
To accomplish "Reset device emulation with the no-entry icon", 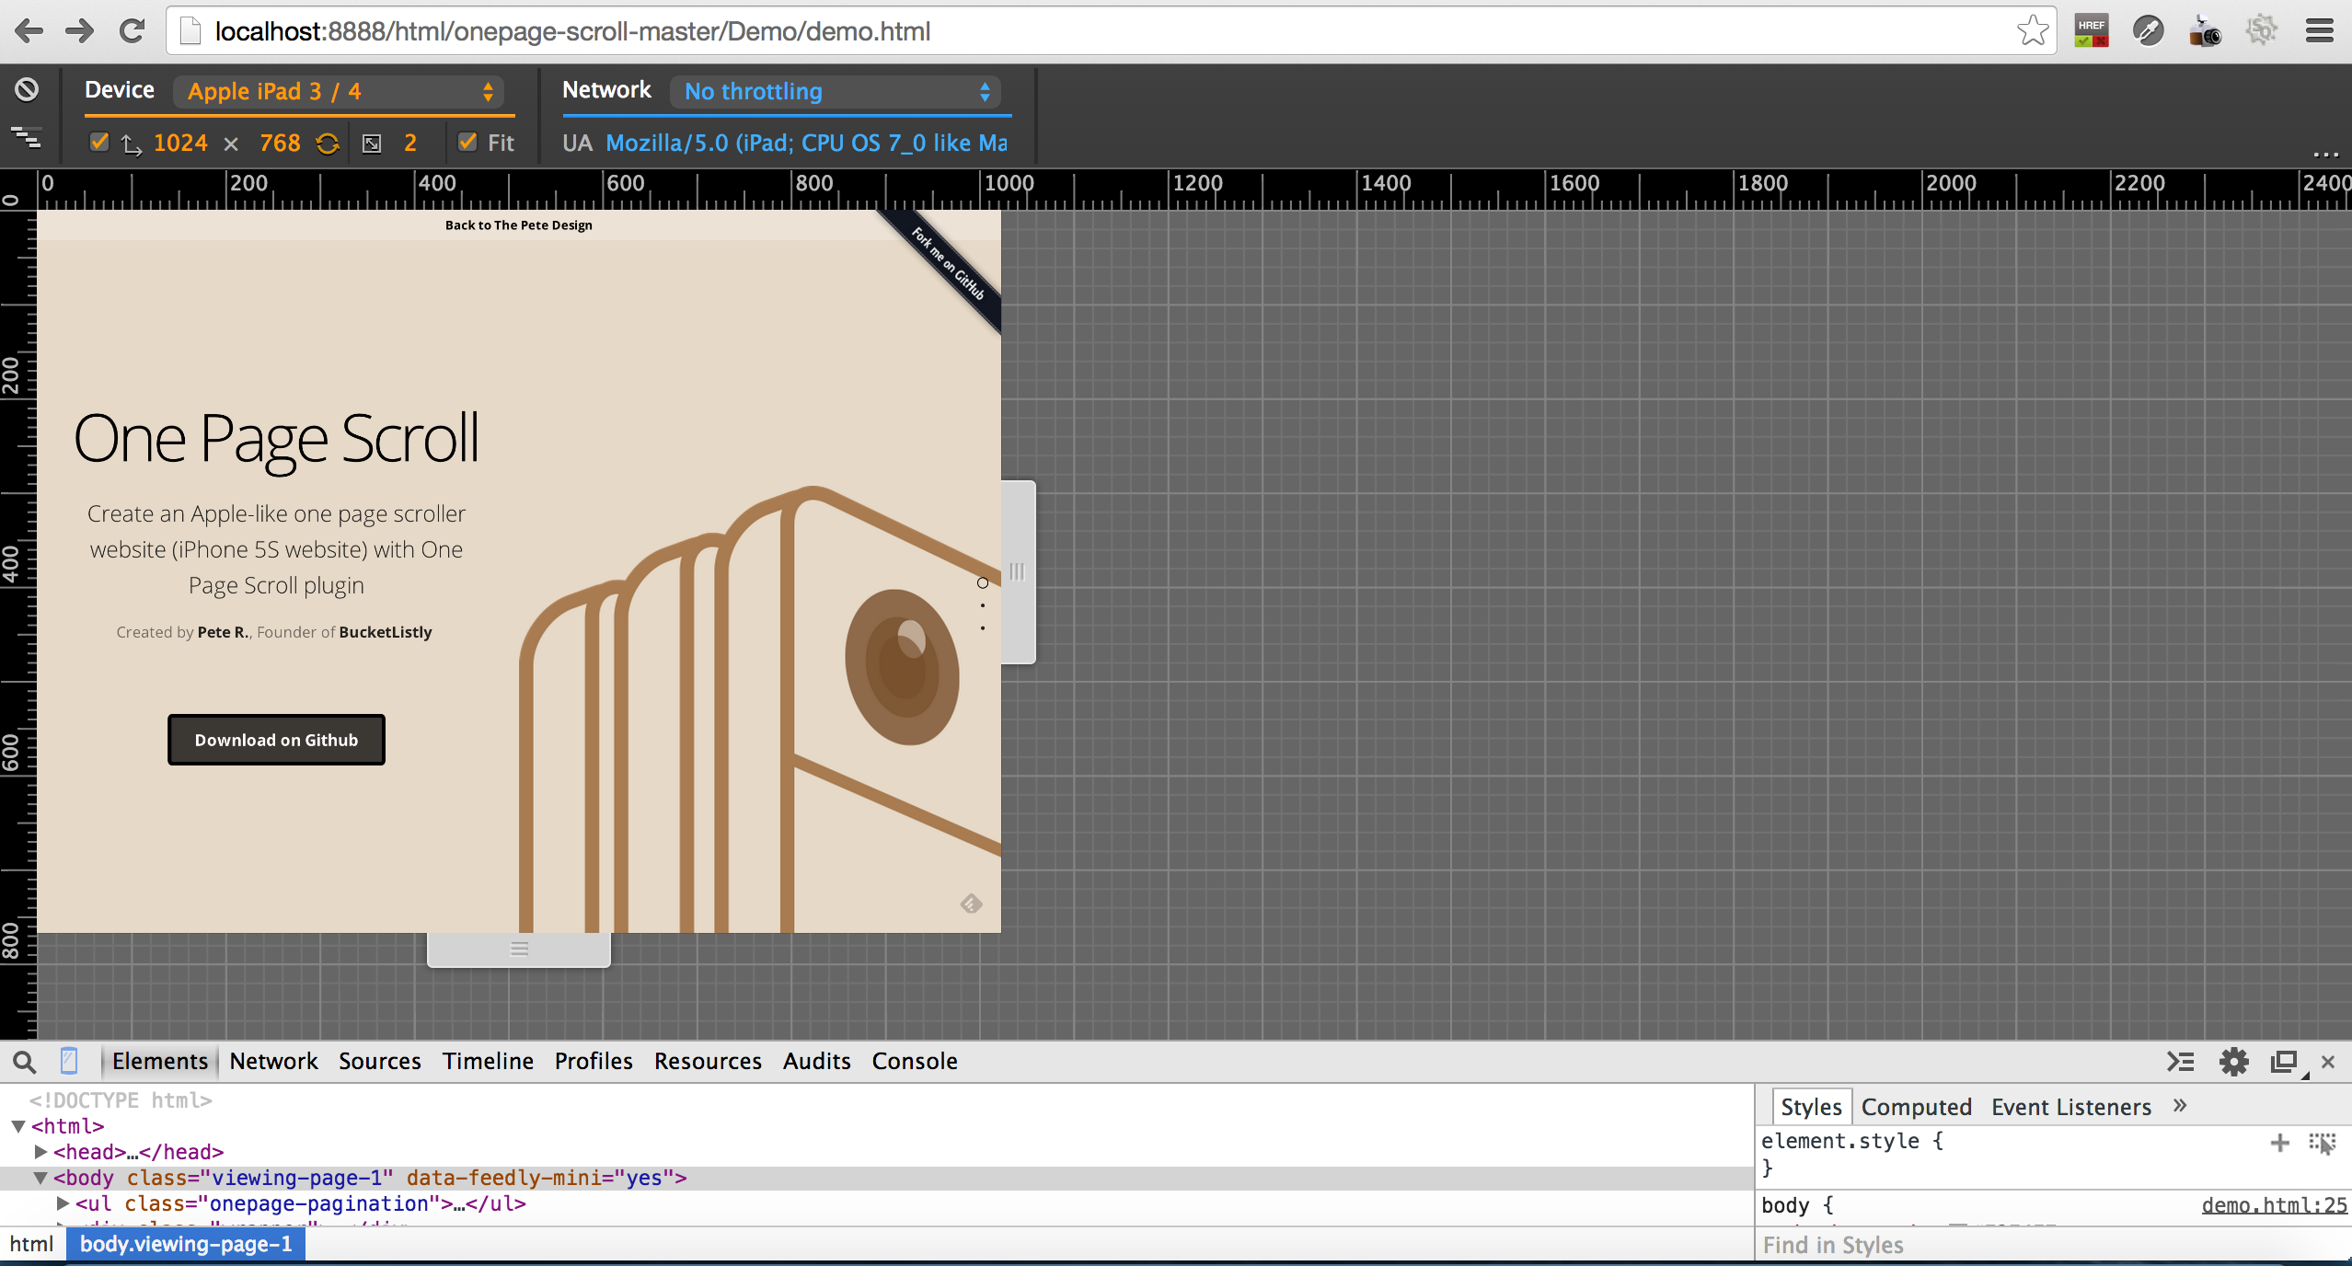I will coord(27,89).
